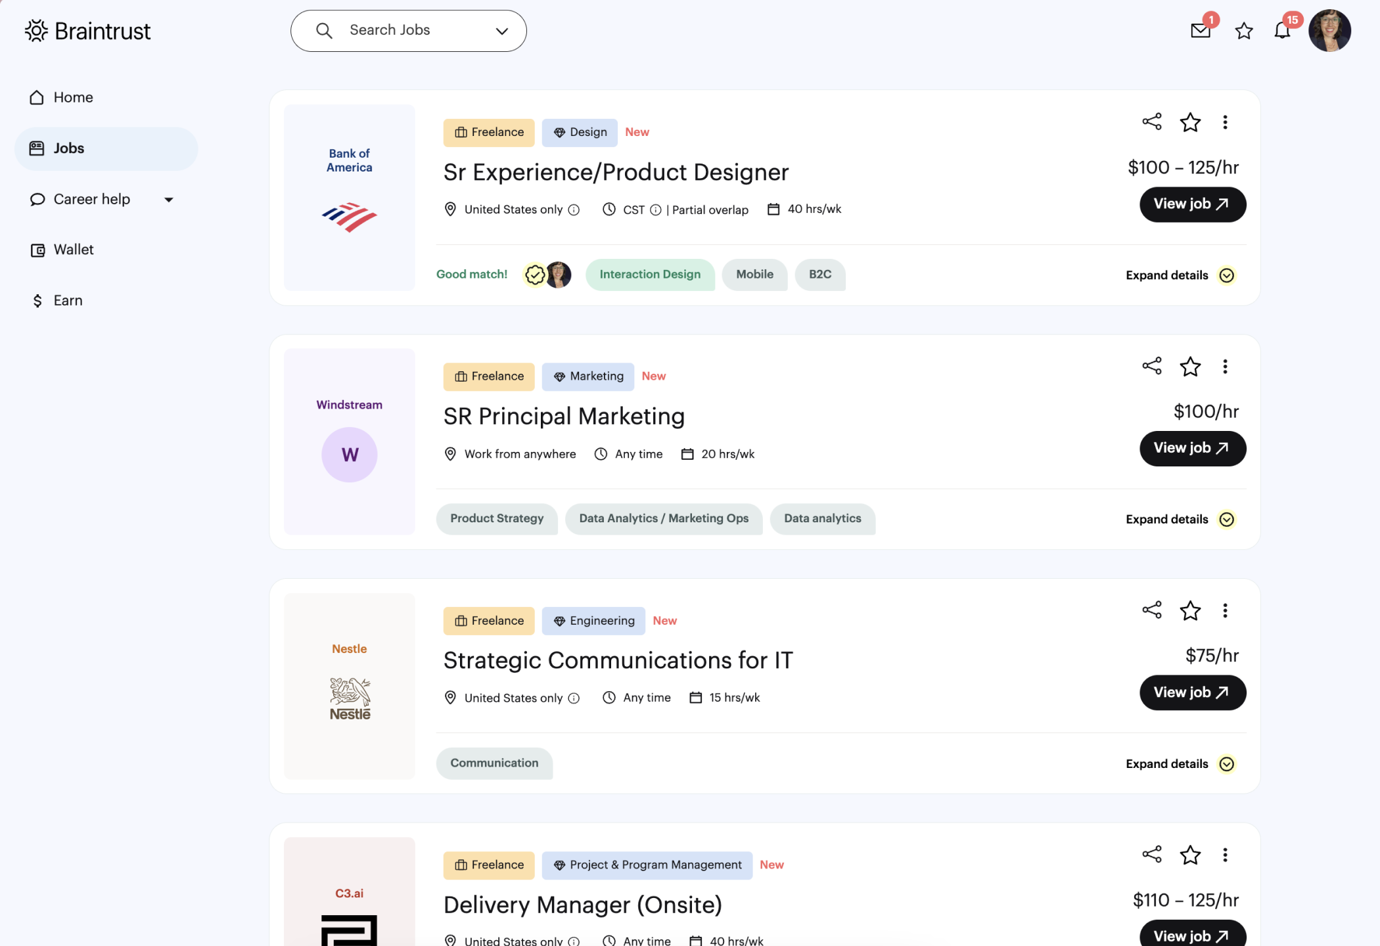Click the search magnifier icon
Image resolution: width=1380 pixels, height=946 pixels.
(x=323, y=30)
